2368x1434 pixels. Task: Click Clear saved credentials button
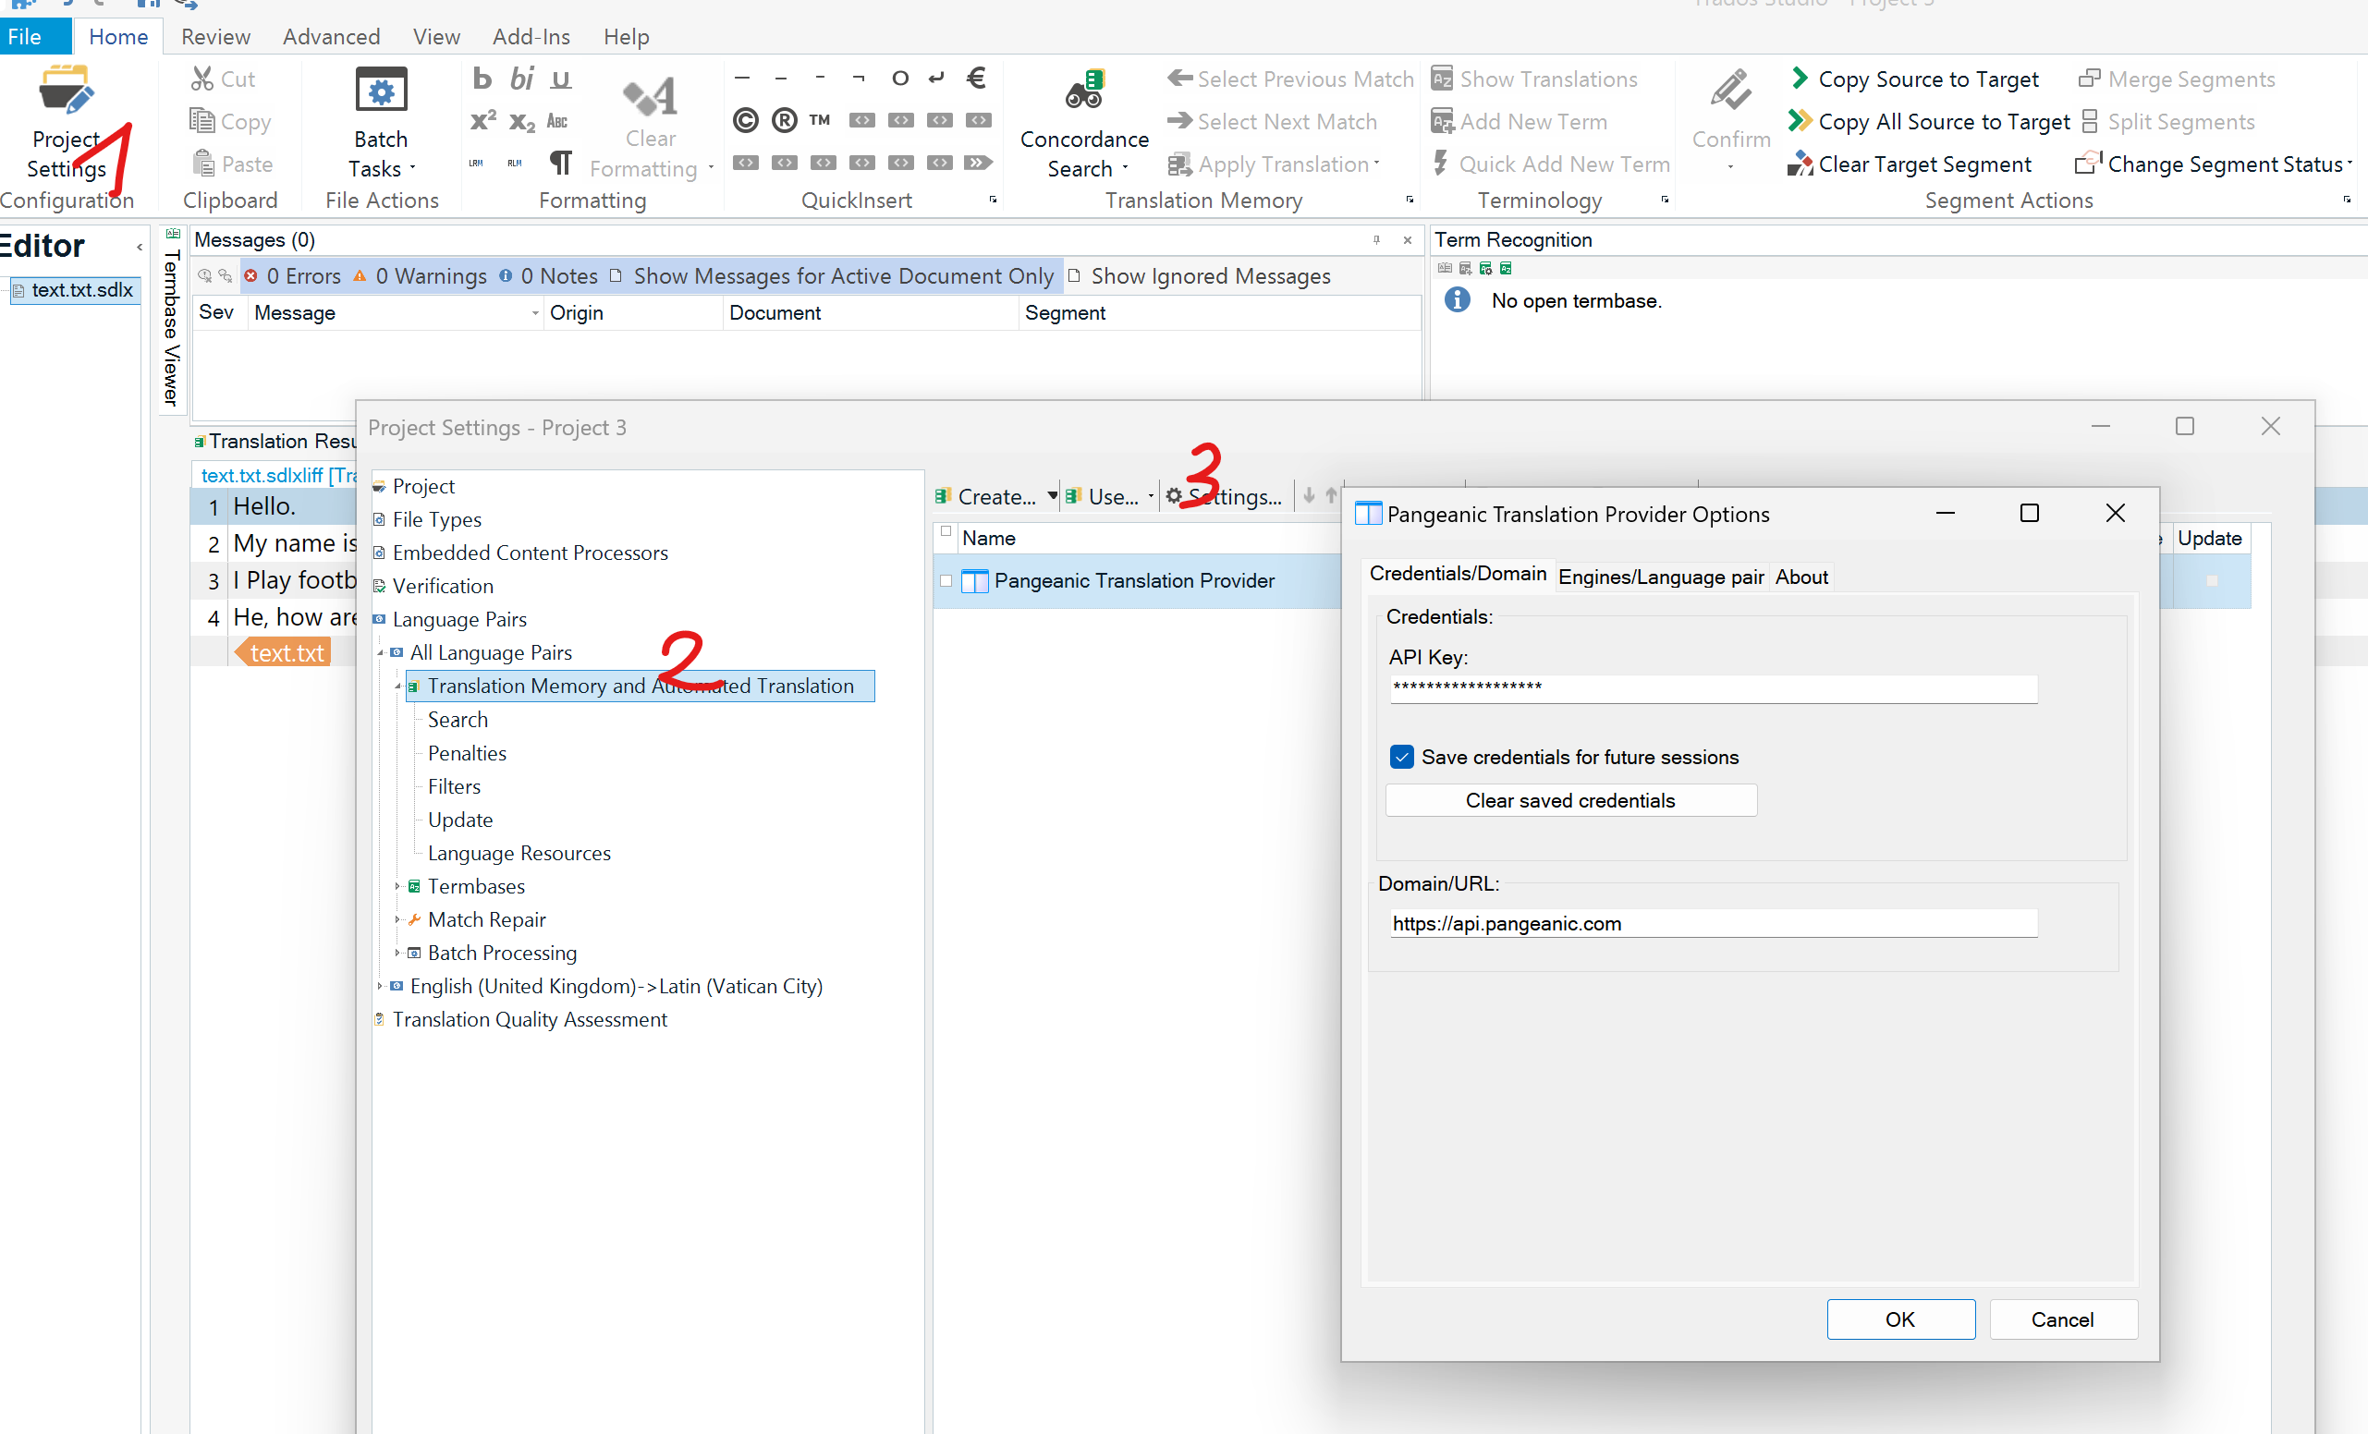point(1569,800)
